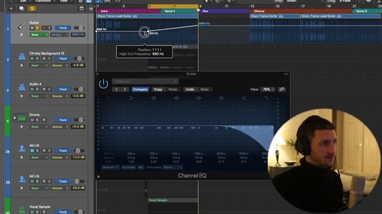Screen dimensions: 382x214
Task: Toggle the third parametric bell band icon
Action: tap(199, 98)
